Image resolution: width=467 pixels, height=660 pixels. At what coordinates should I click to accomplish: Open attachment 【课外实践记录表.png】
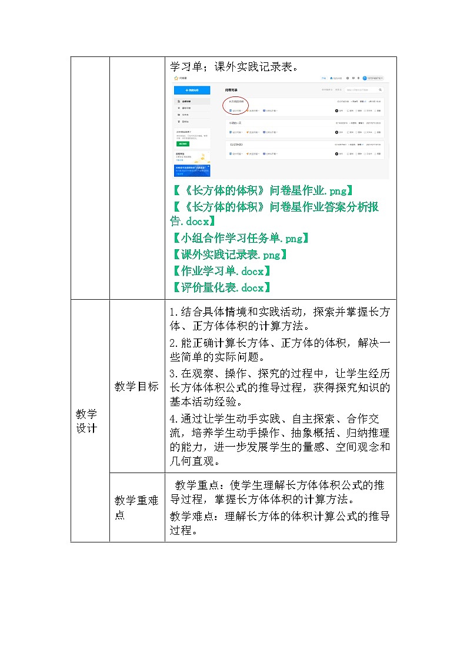tap(229, 254)
